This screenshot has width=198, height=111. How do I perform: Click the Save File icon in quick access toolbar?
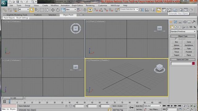click(x=18, y=2)
